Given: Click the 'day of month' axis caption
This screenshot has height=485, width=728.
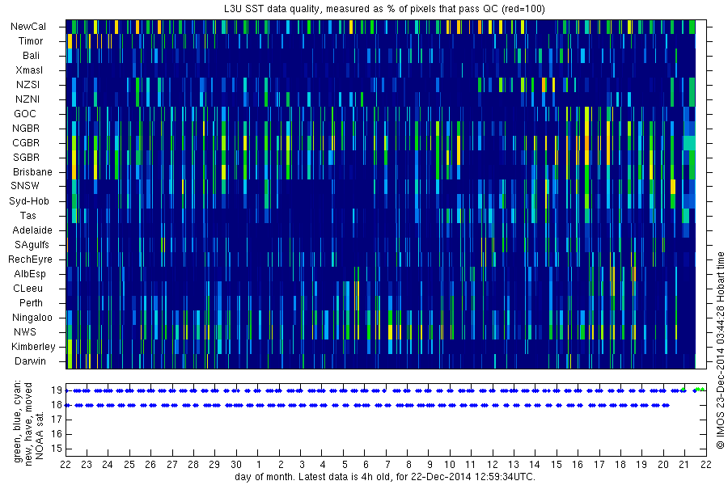Looking at the screenshot, I should [x=385, y=477].
